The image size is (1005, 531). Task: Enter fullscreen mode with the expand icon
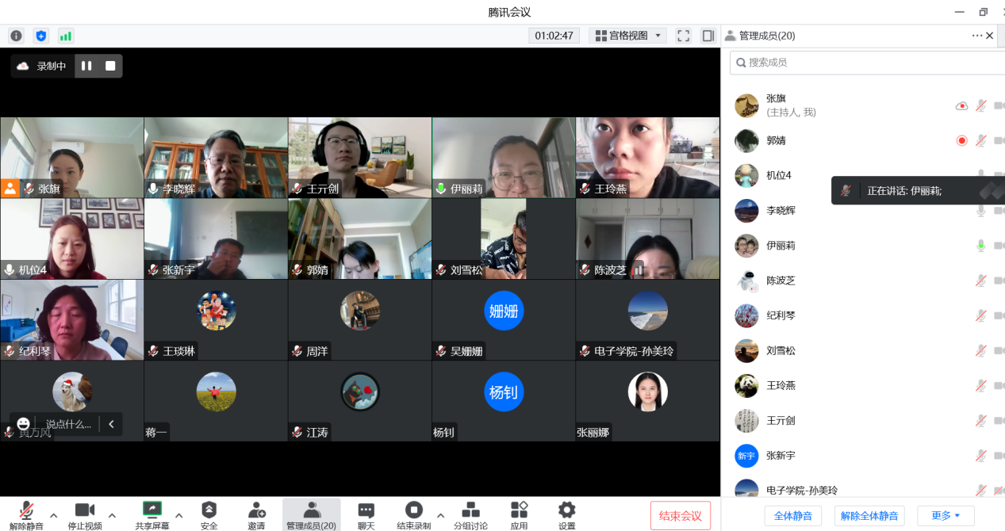coord(683,36)
